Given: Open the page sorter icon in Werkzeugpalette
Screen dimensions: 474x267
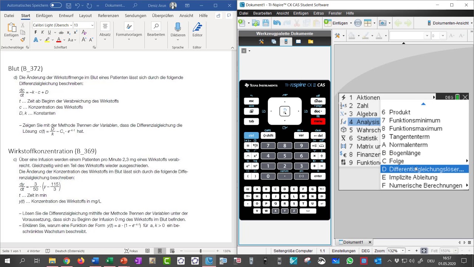Looking at the screenshot, I should (274, 42).
